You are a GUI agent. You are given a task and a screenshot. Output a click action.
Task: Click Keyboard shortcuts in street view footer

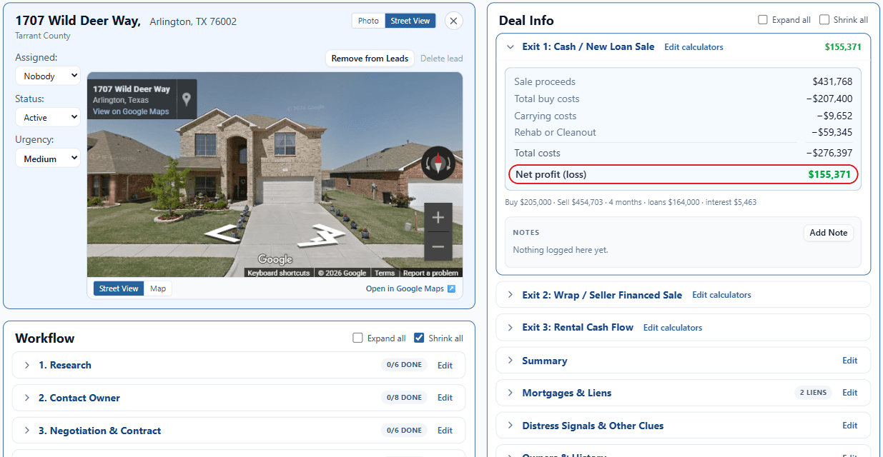279,273
